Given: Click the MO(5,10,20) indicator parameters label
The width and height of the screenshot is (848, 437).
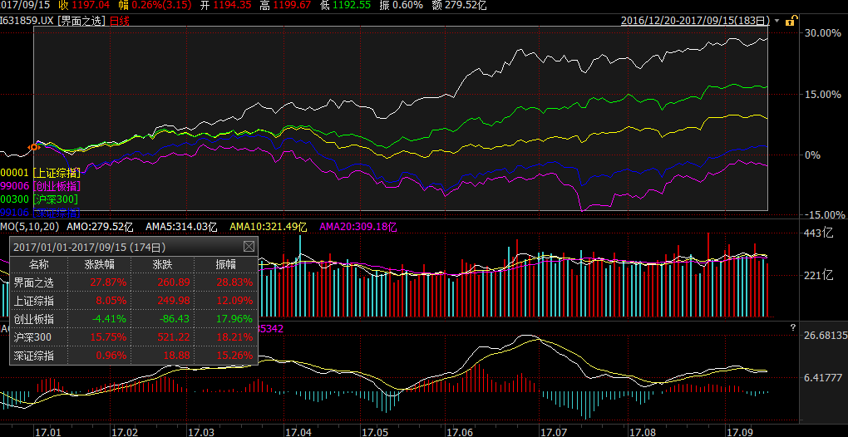Looking at the screenshot, I should tap(29, 226).
